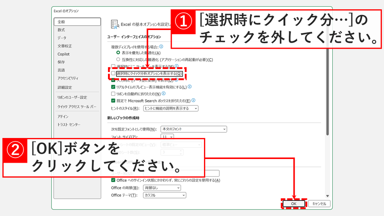Uncheck 選択時にクイック分析オプションを表示する checkbox
384x216 pixels.
pyautogui.click(x=113, y=73)
